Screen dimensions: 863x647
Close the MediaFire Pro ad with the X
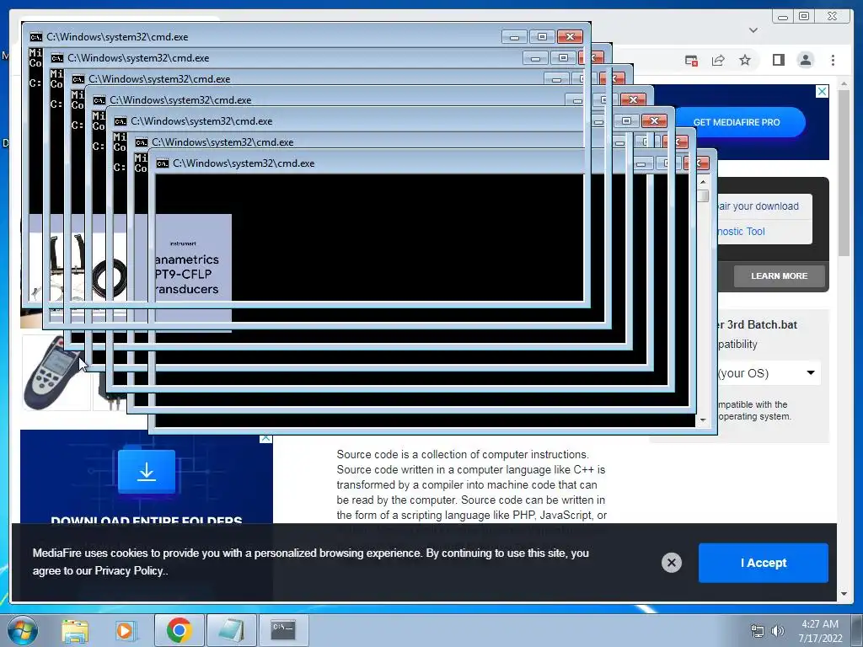click(x=822, y=91)
